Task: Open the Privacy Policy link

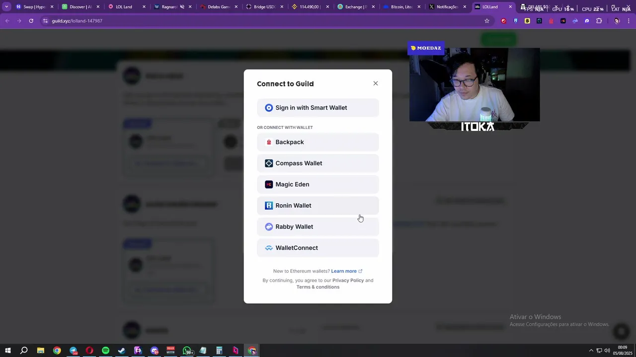Action: click(348, 280)
